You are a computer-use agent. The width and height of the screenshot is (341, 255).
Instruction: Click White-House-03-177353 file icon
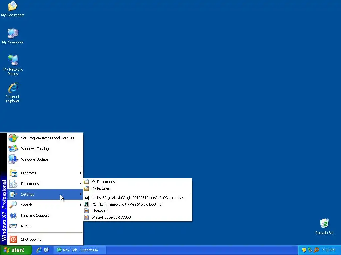tap(86, 217)
